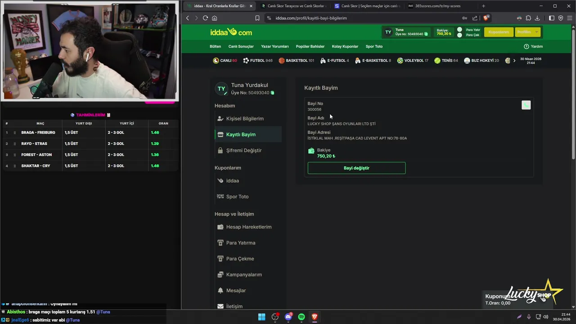Open the Canlı Sonuçlar menu item

tap(241, 46)
